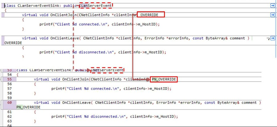The width and height of the screenshot is (277, 127).
Task: Select line number 56 in the gutter
Action: [x=10, y=84]
